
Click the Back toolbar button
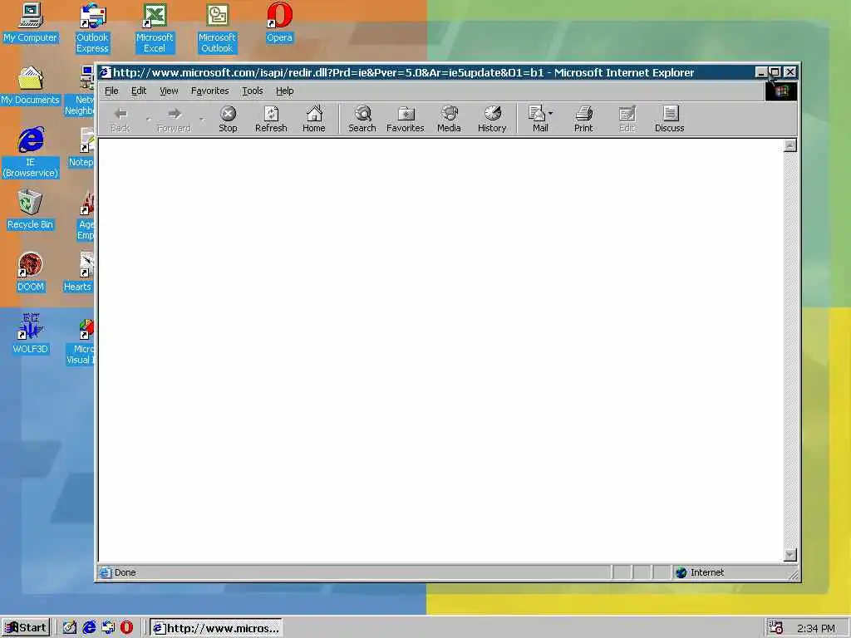[121, 119]
